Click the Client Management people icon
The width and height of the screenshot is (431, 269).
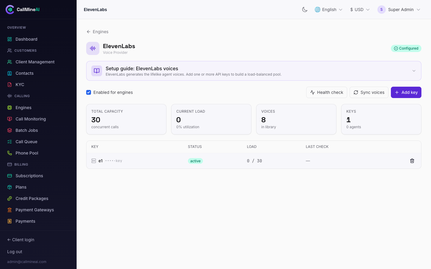click(10, 62)
